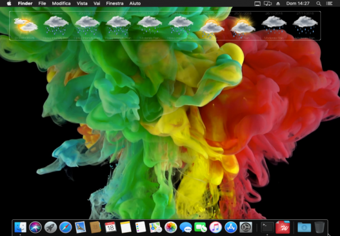The height and width of the screenshot is (236, 340).
Task: Open the Messages app
Action: (186, 227)
